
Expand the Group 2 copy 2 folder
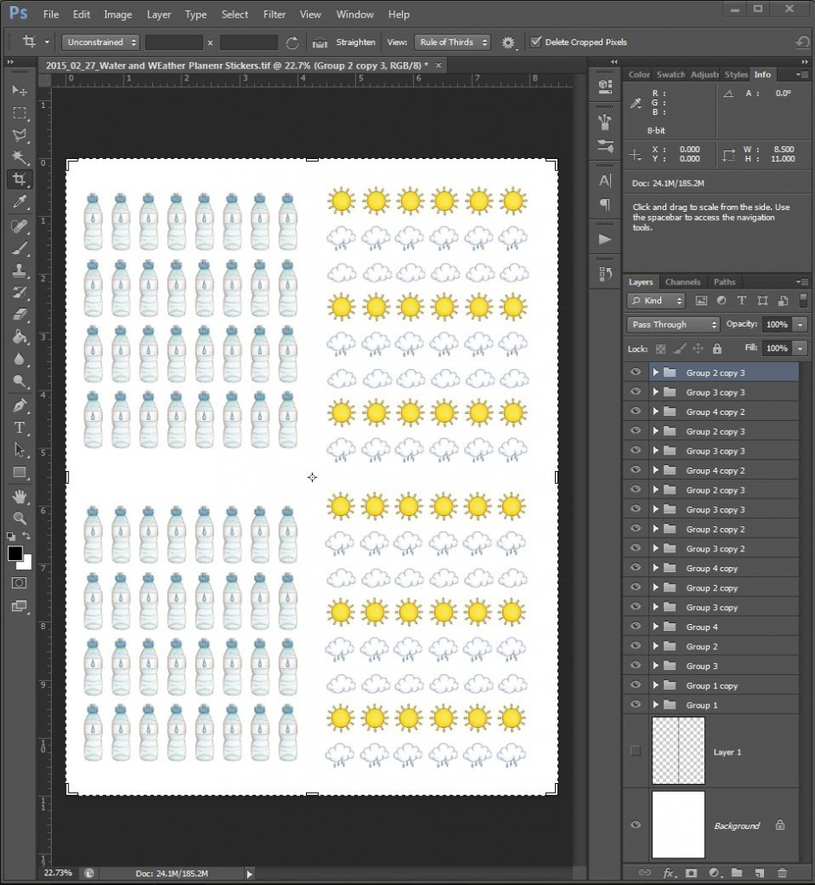pyautogui.click(x=655, y=529)
